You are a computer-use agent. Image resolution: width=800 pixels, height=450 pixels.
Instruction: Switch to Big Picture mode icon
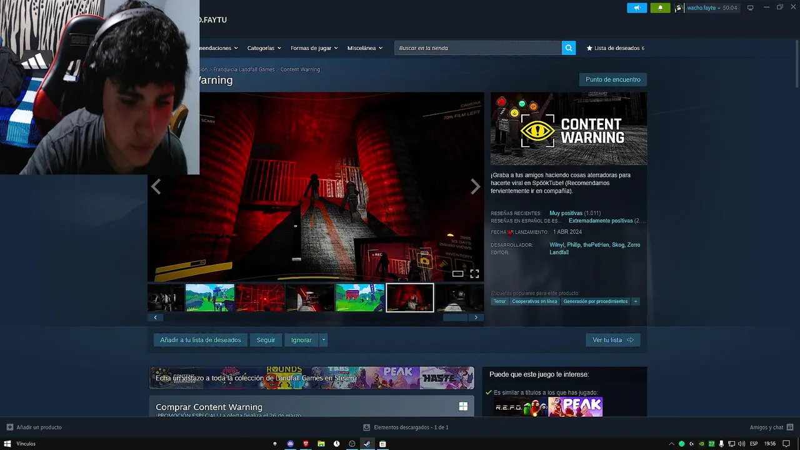click(x=751, y=7)
